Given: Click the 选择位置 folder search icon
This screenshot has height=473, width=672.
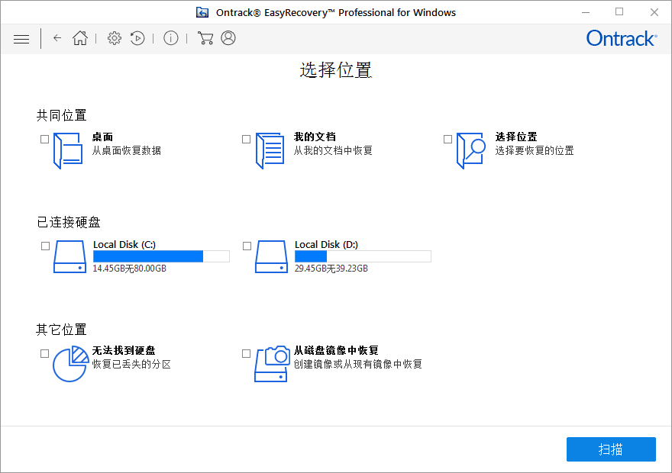Looking at the screenshot, I should (x=471, y=151).
